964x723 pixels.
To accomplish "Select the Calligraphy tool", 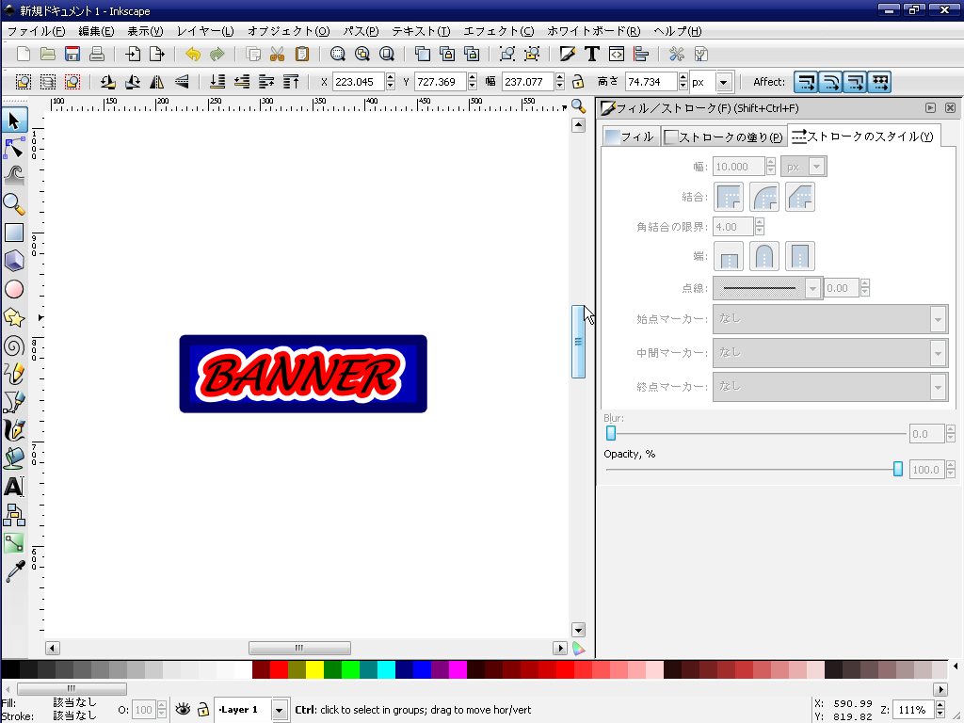I will click(14, 430).
